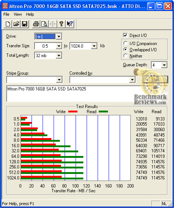Click write value 64030
Viewport: 174px width, 208px height.
[x=141, y=146]
